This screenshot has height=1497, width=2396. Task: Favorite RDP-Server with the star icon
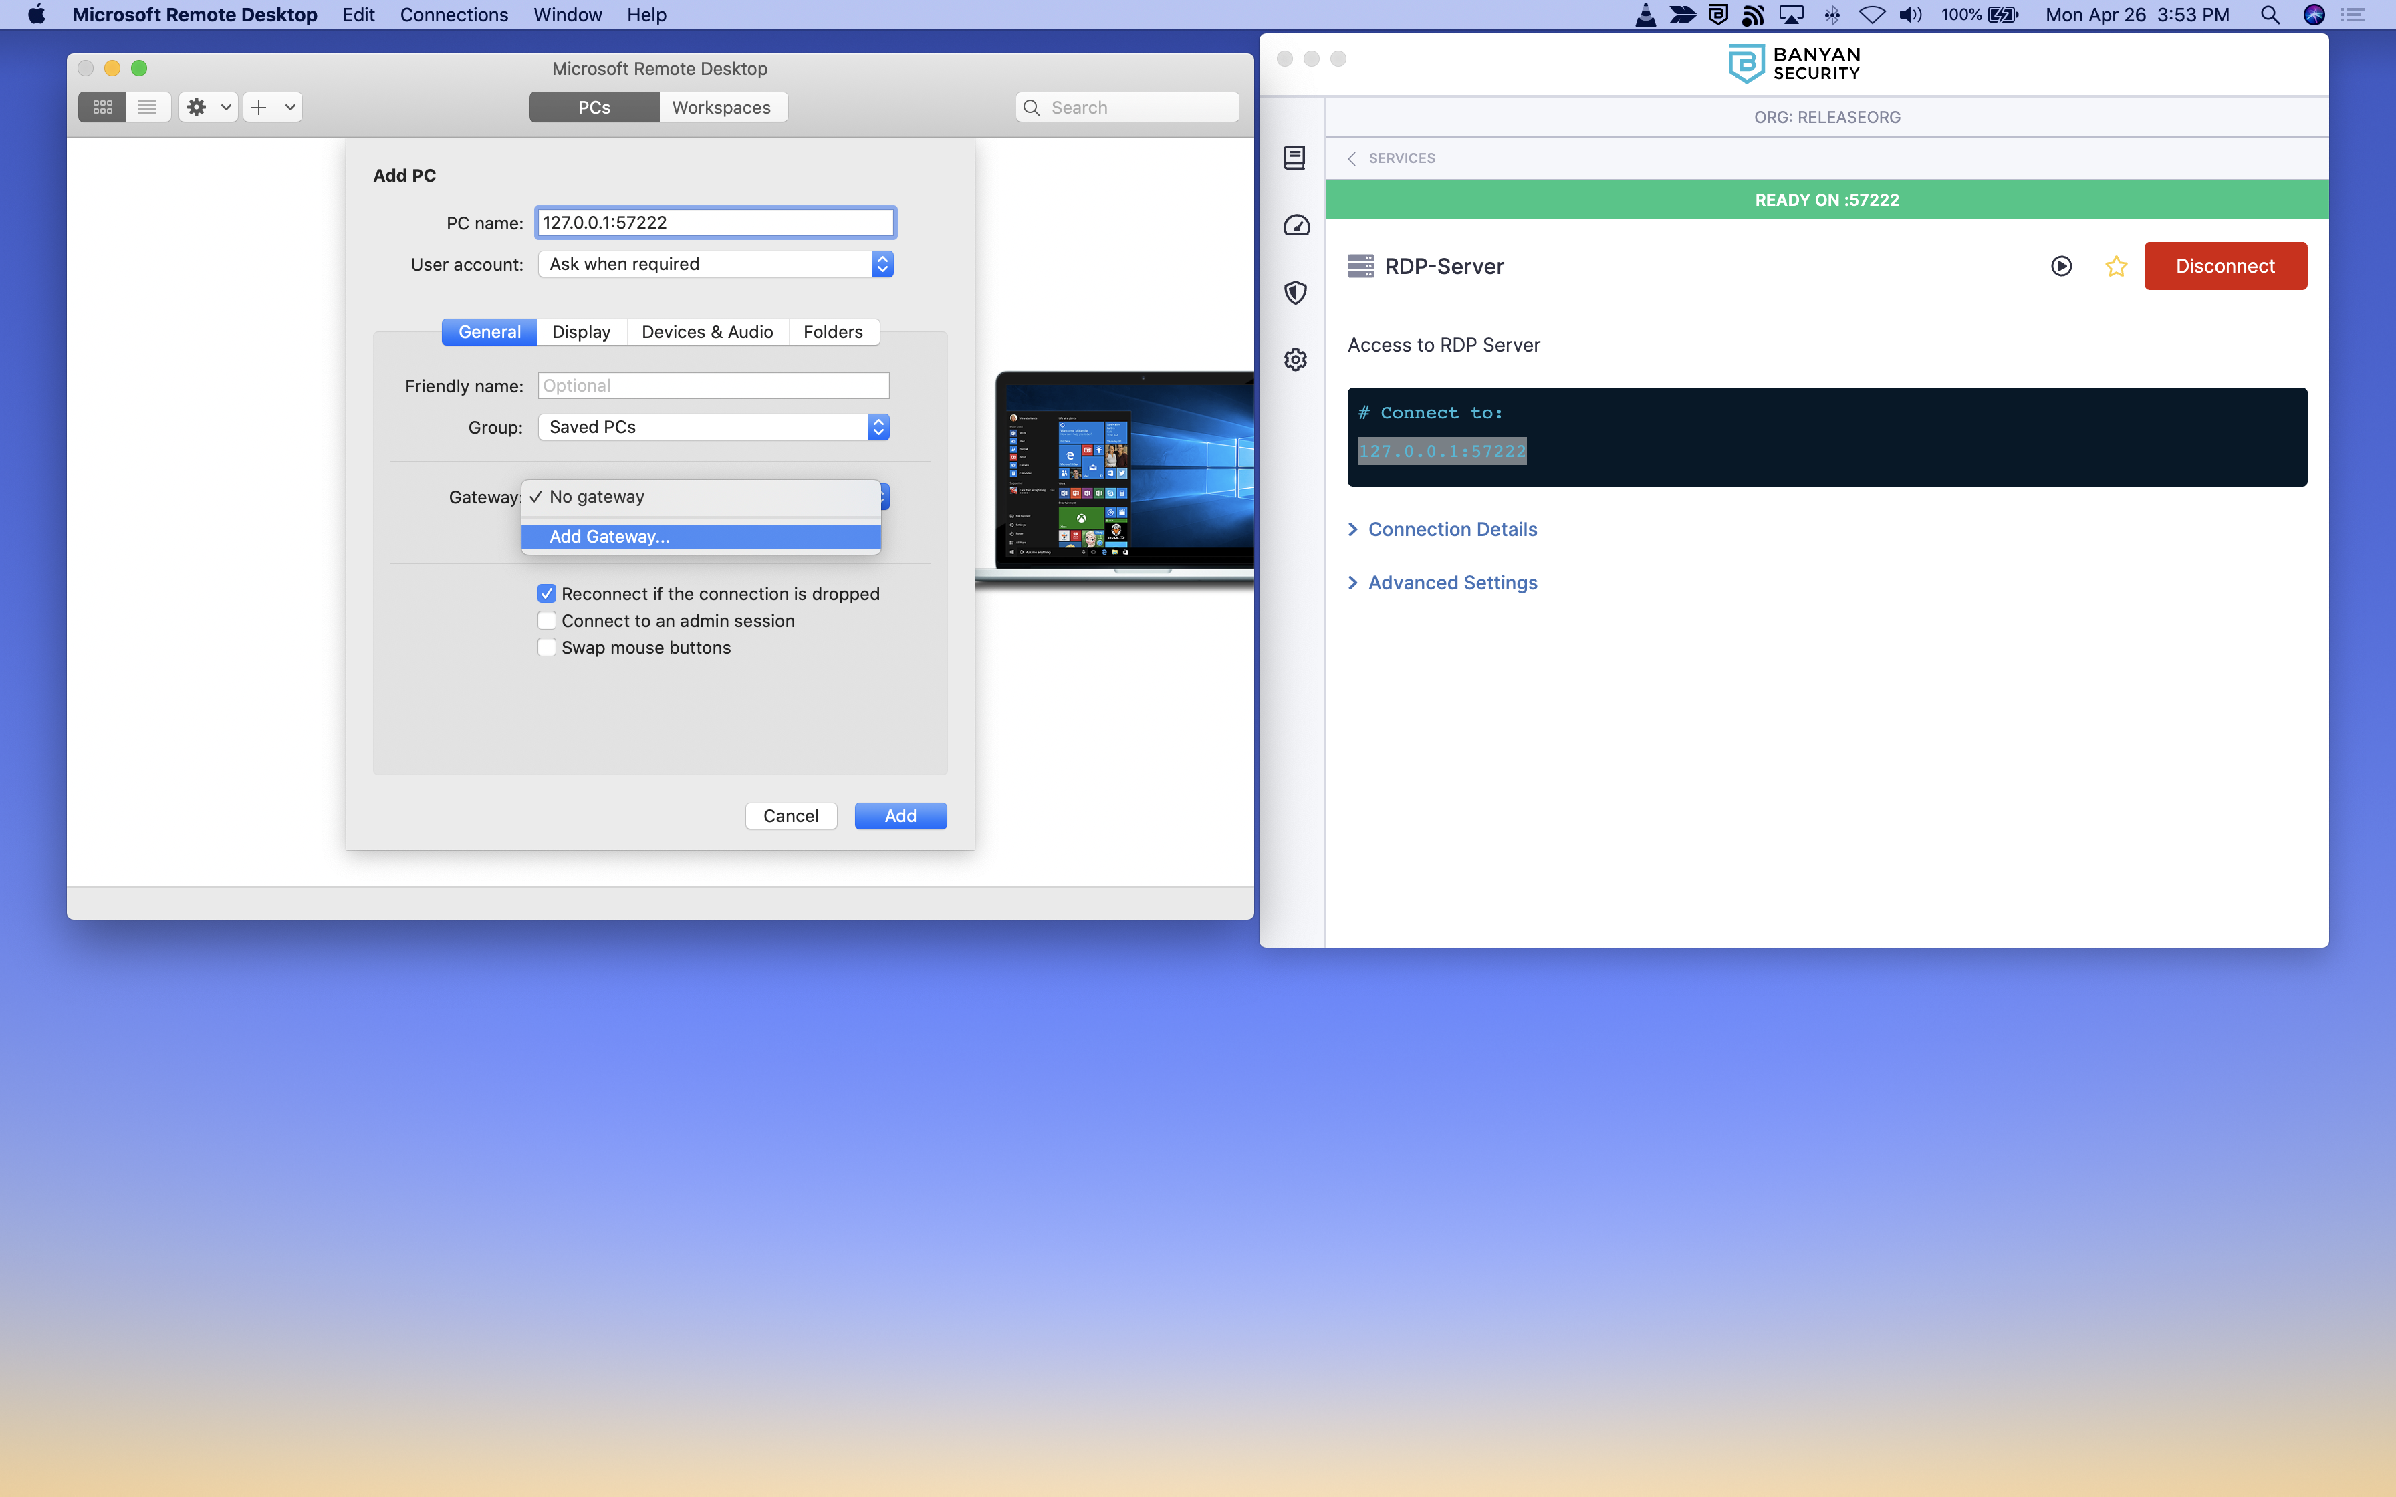pos(2116,267)
